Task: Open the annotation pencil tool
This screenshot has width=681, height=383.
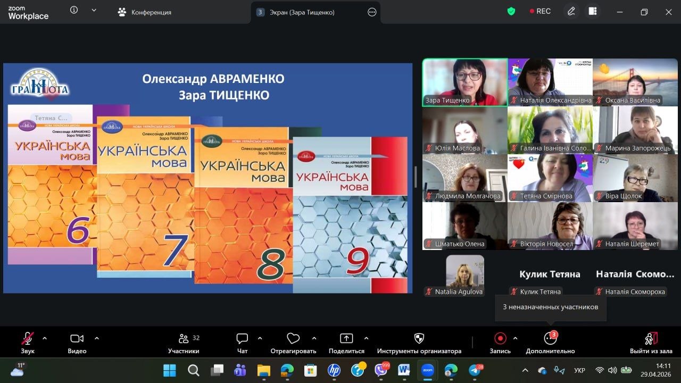Action: tap(571, 11)
